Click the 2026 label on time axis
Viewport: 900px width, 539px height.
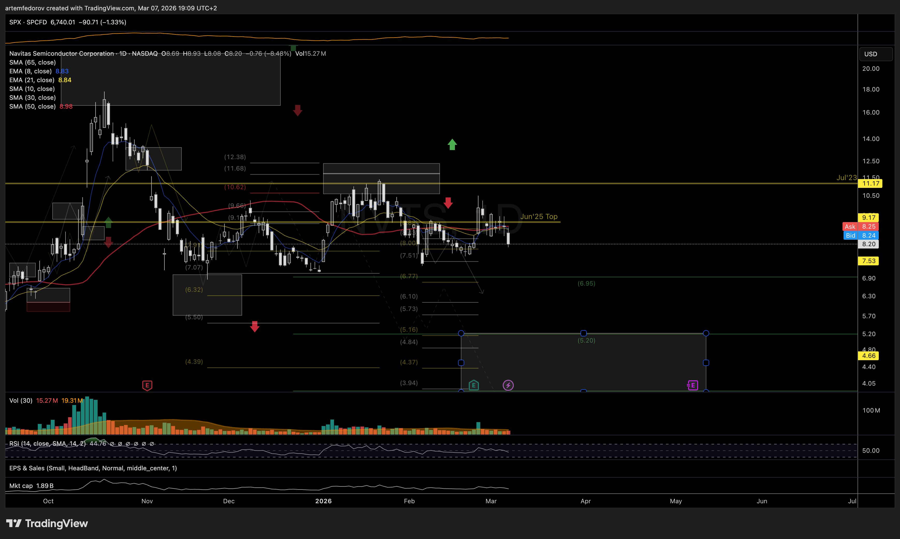323,501
